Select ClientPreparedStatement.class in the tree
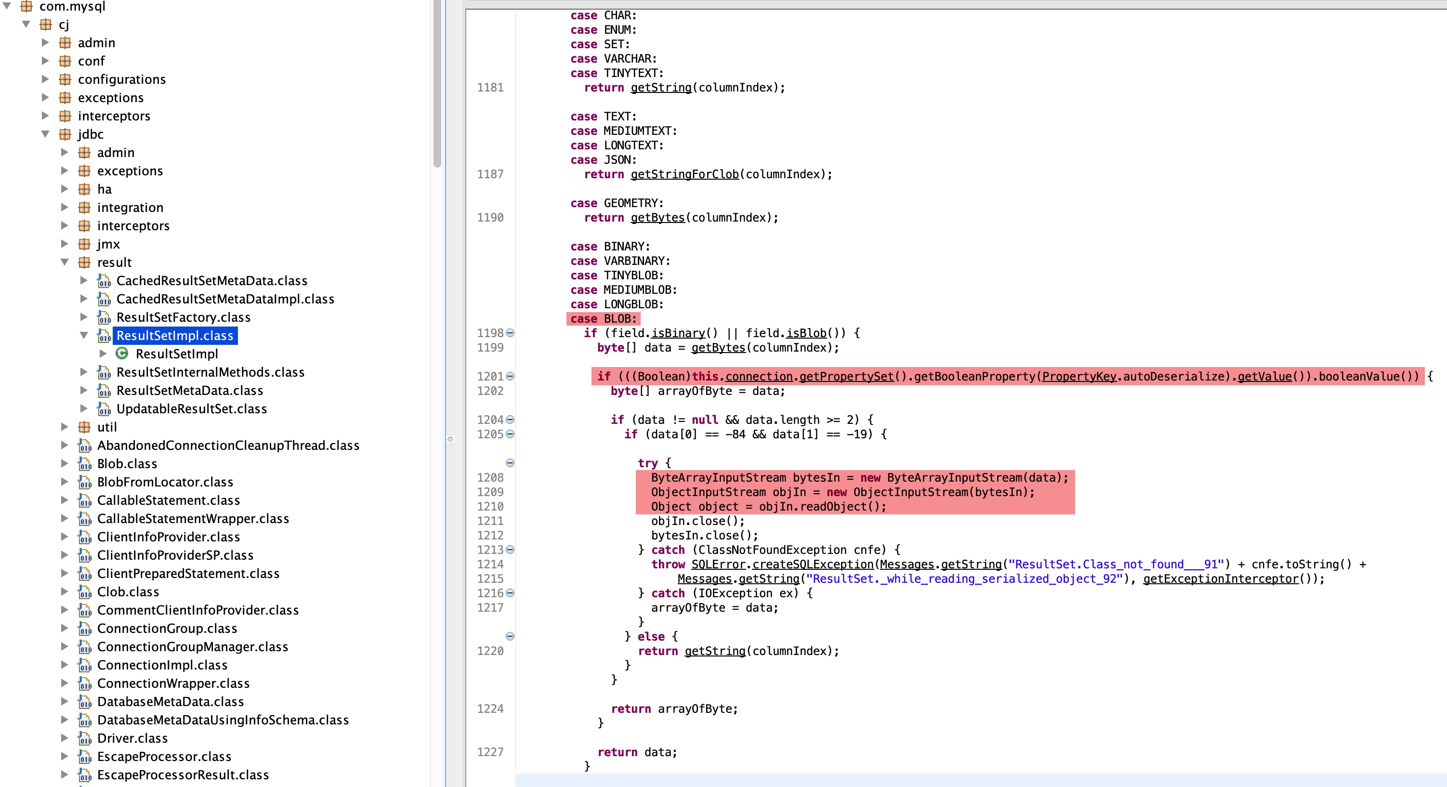Viewport: 1447px width, 787px height. click(x=187, y=574)
